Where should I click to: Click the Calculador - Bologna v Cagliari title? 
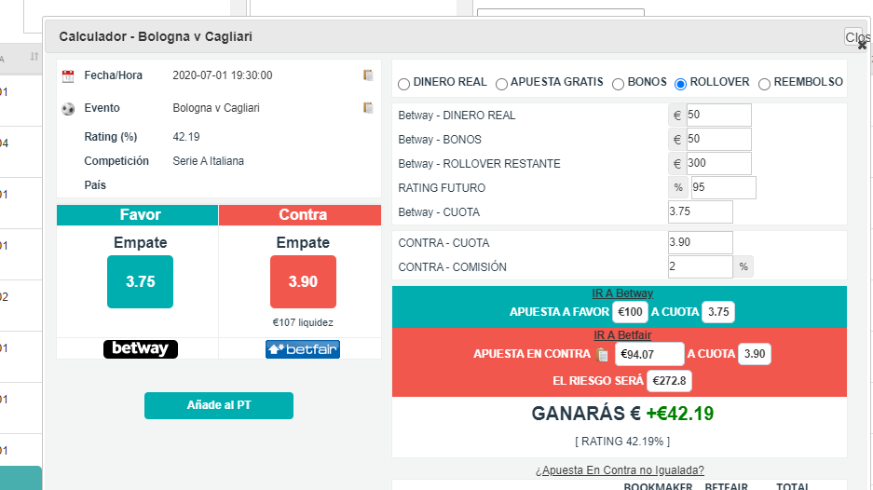[x=156, y=36]
